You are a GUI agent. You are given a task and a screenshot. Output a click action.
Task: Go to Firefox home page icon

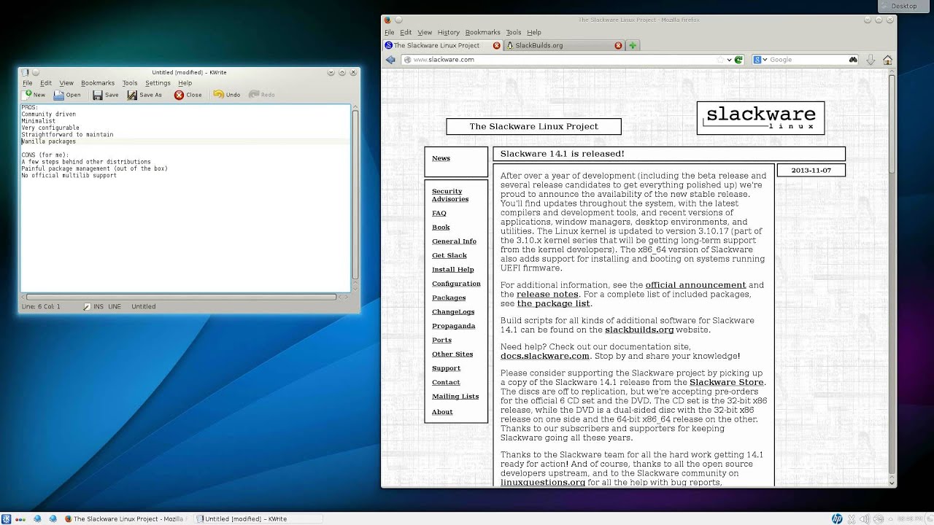coord(888,60)
